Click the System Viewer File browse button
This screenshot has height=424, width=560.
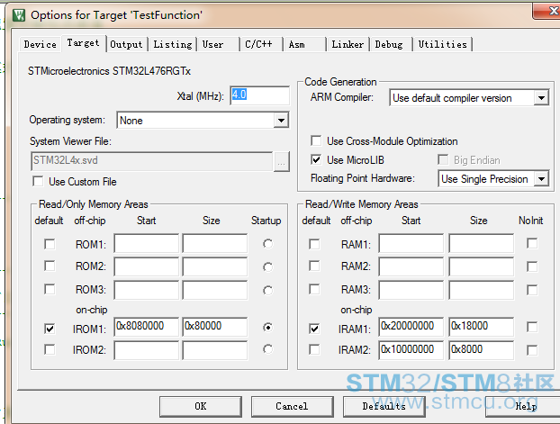[x=282, y=162]
